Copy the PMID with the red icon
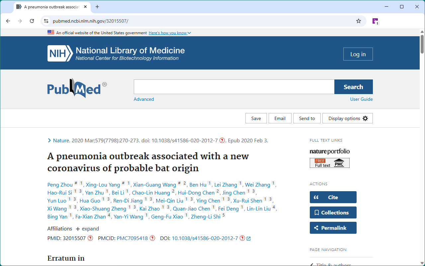The image size is (425, 266). point(90,238)
